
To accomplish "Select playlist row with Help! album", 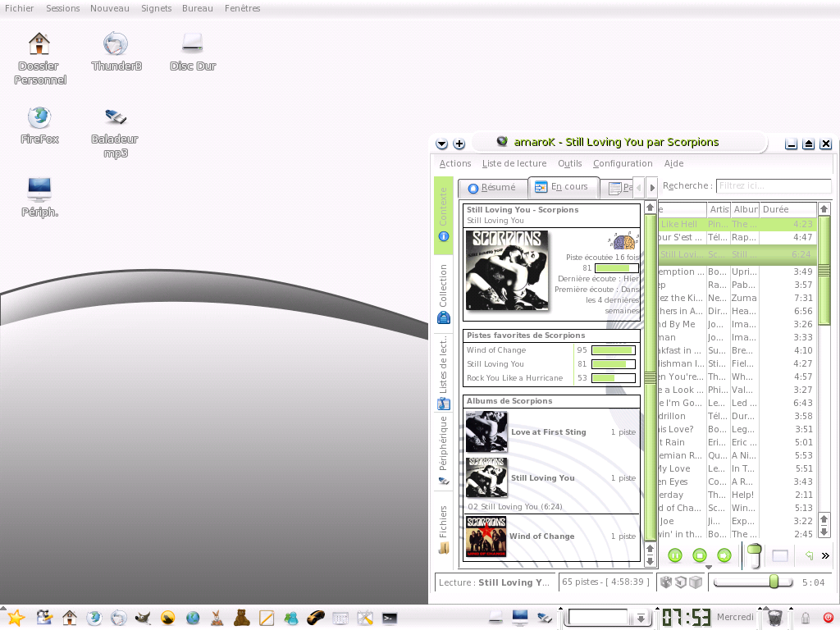I will click(x=737, y=495).
